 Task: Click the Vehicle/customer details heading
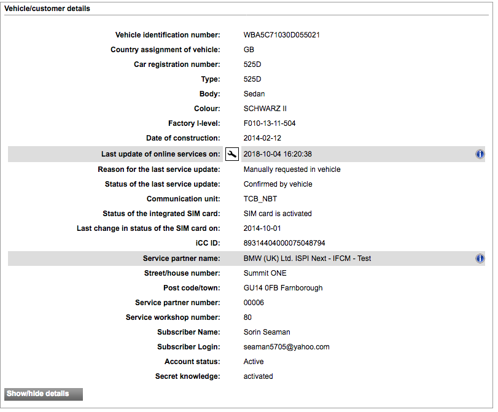[x=47, y=9]
